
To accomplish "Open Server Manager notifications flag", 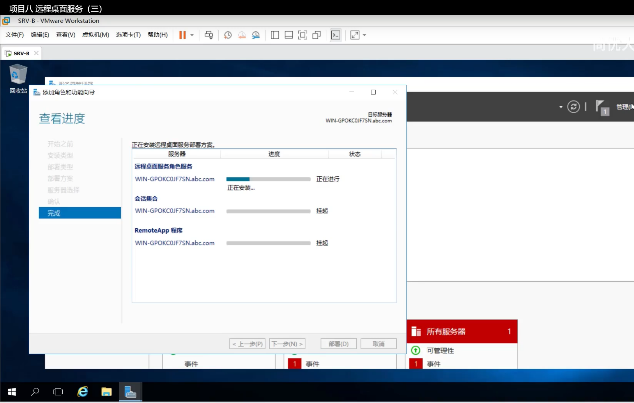I will 601,107.
